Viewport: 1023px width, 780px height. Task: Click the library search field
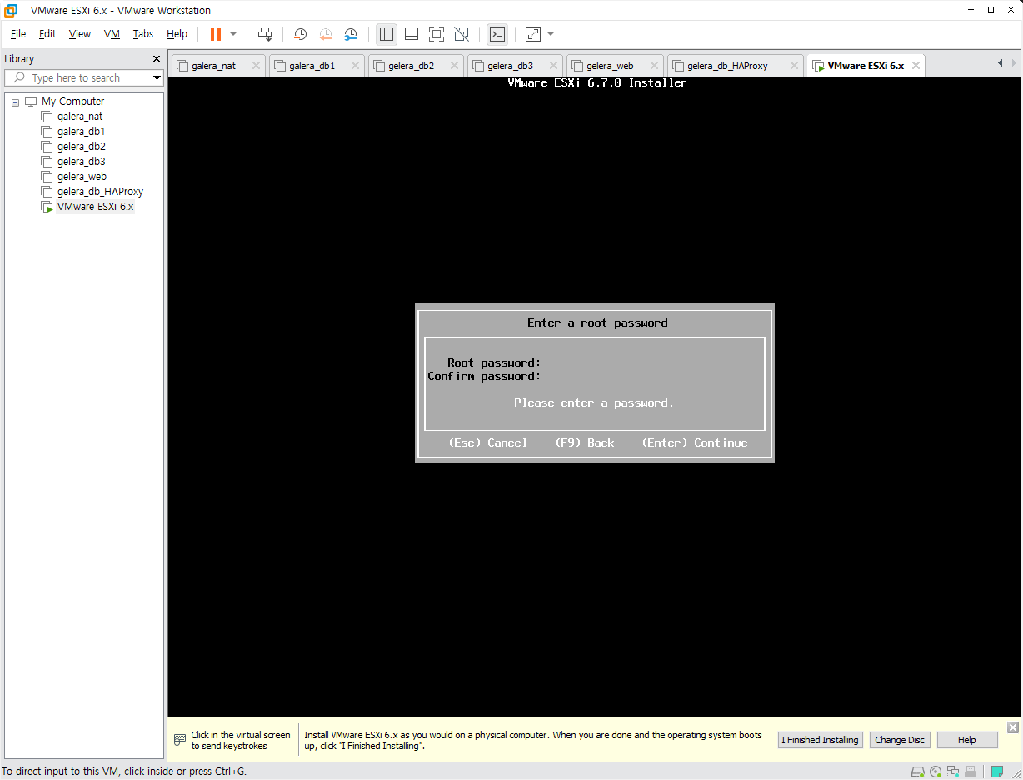[x=83, y=77]
